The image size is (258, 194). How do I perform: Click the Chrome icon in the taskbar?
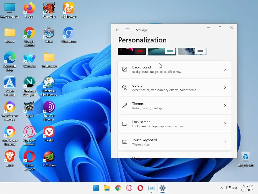[x=118, y=188]
